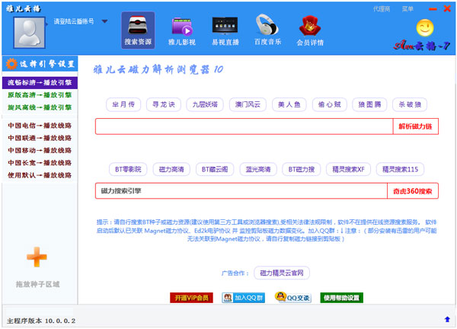Click the 请登陆云播账号 login text
Screen dimensions: 457x329
pos(74,21)
